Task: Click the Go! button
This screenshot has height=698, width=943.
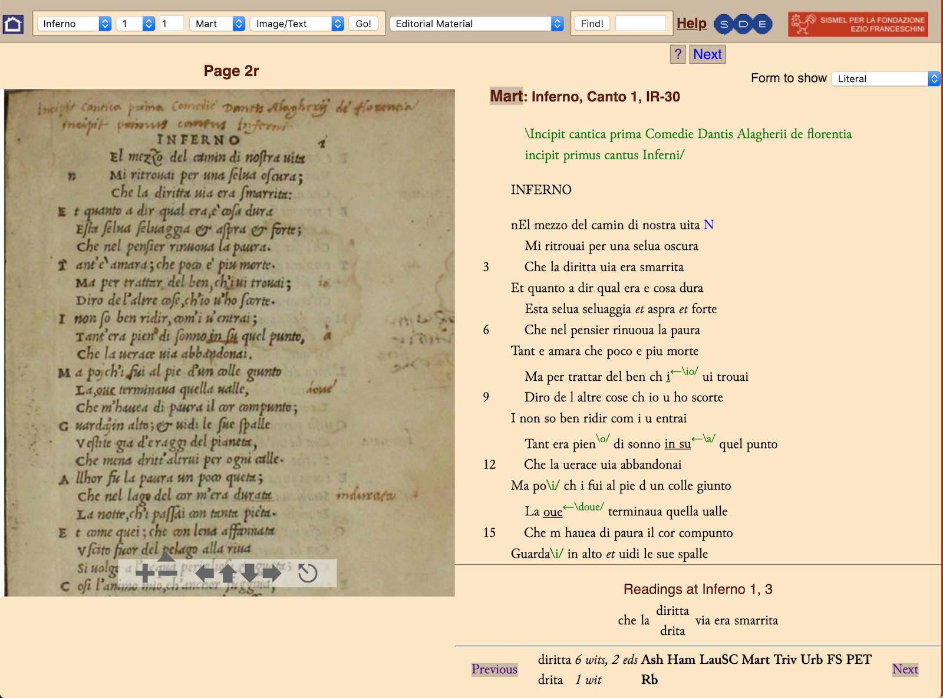Action: coord(363,24)
